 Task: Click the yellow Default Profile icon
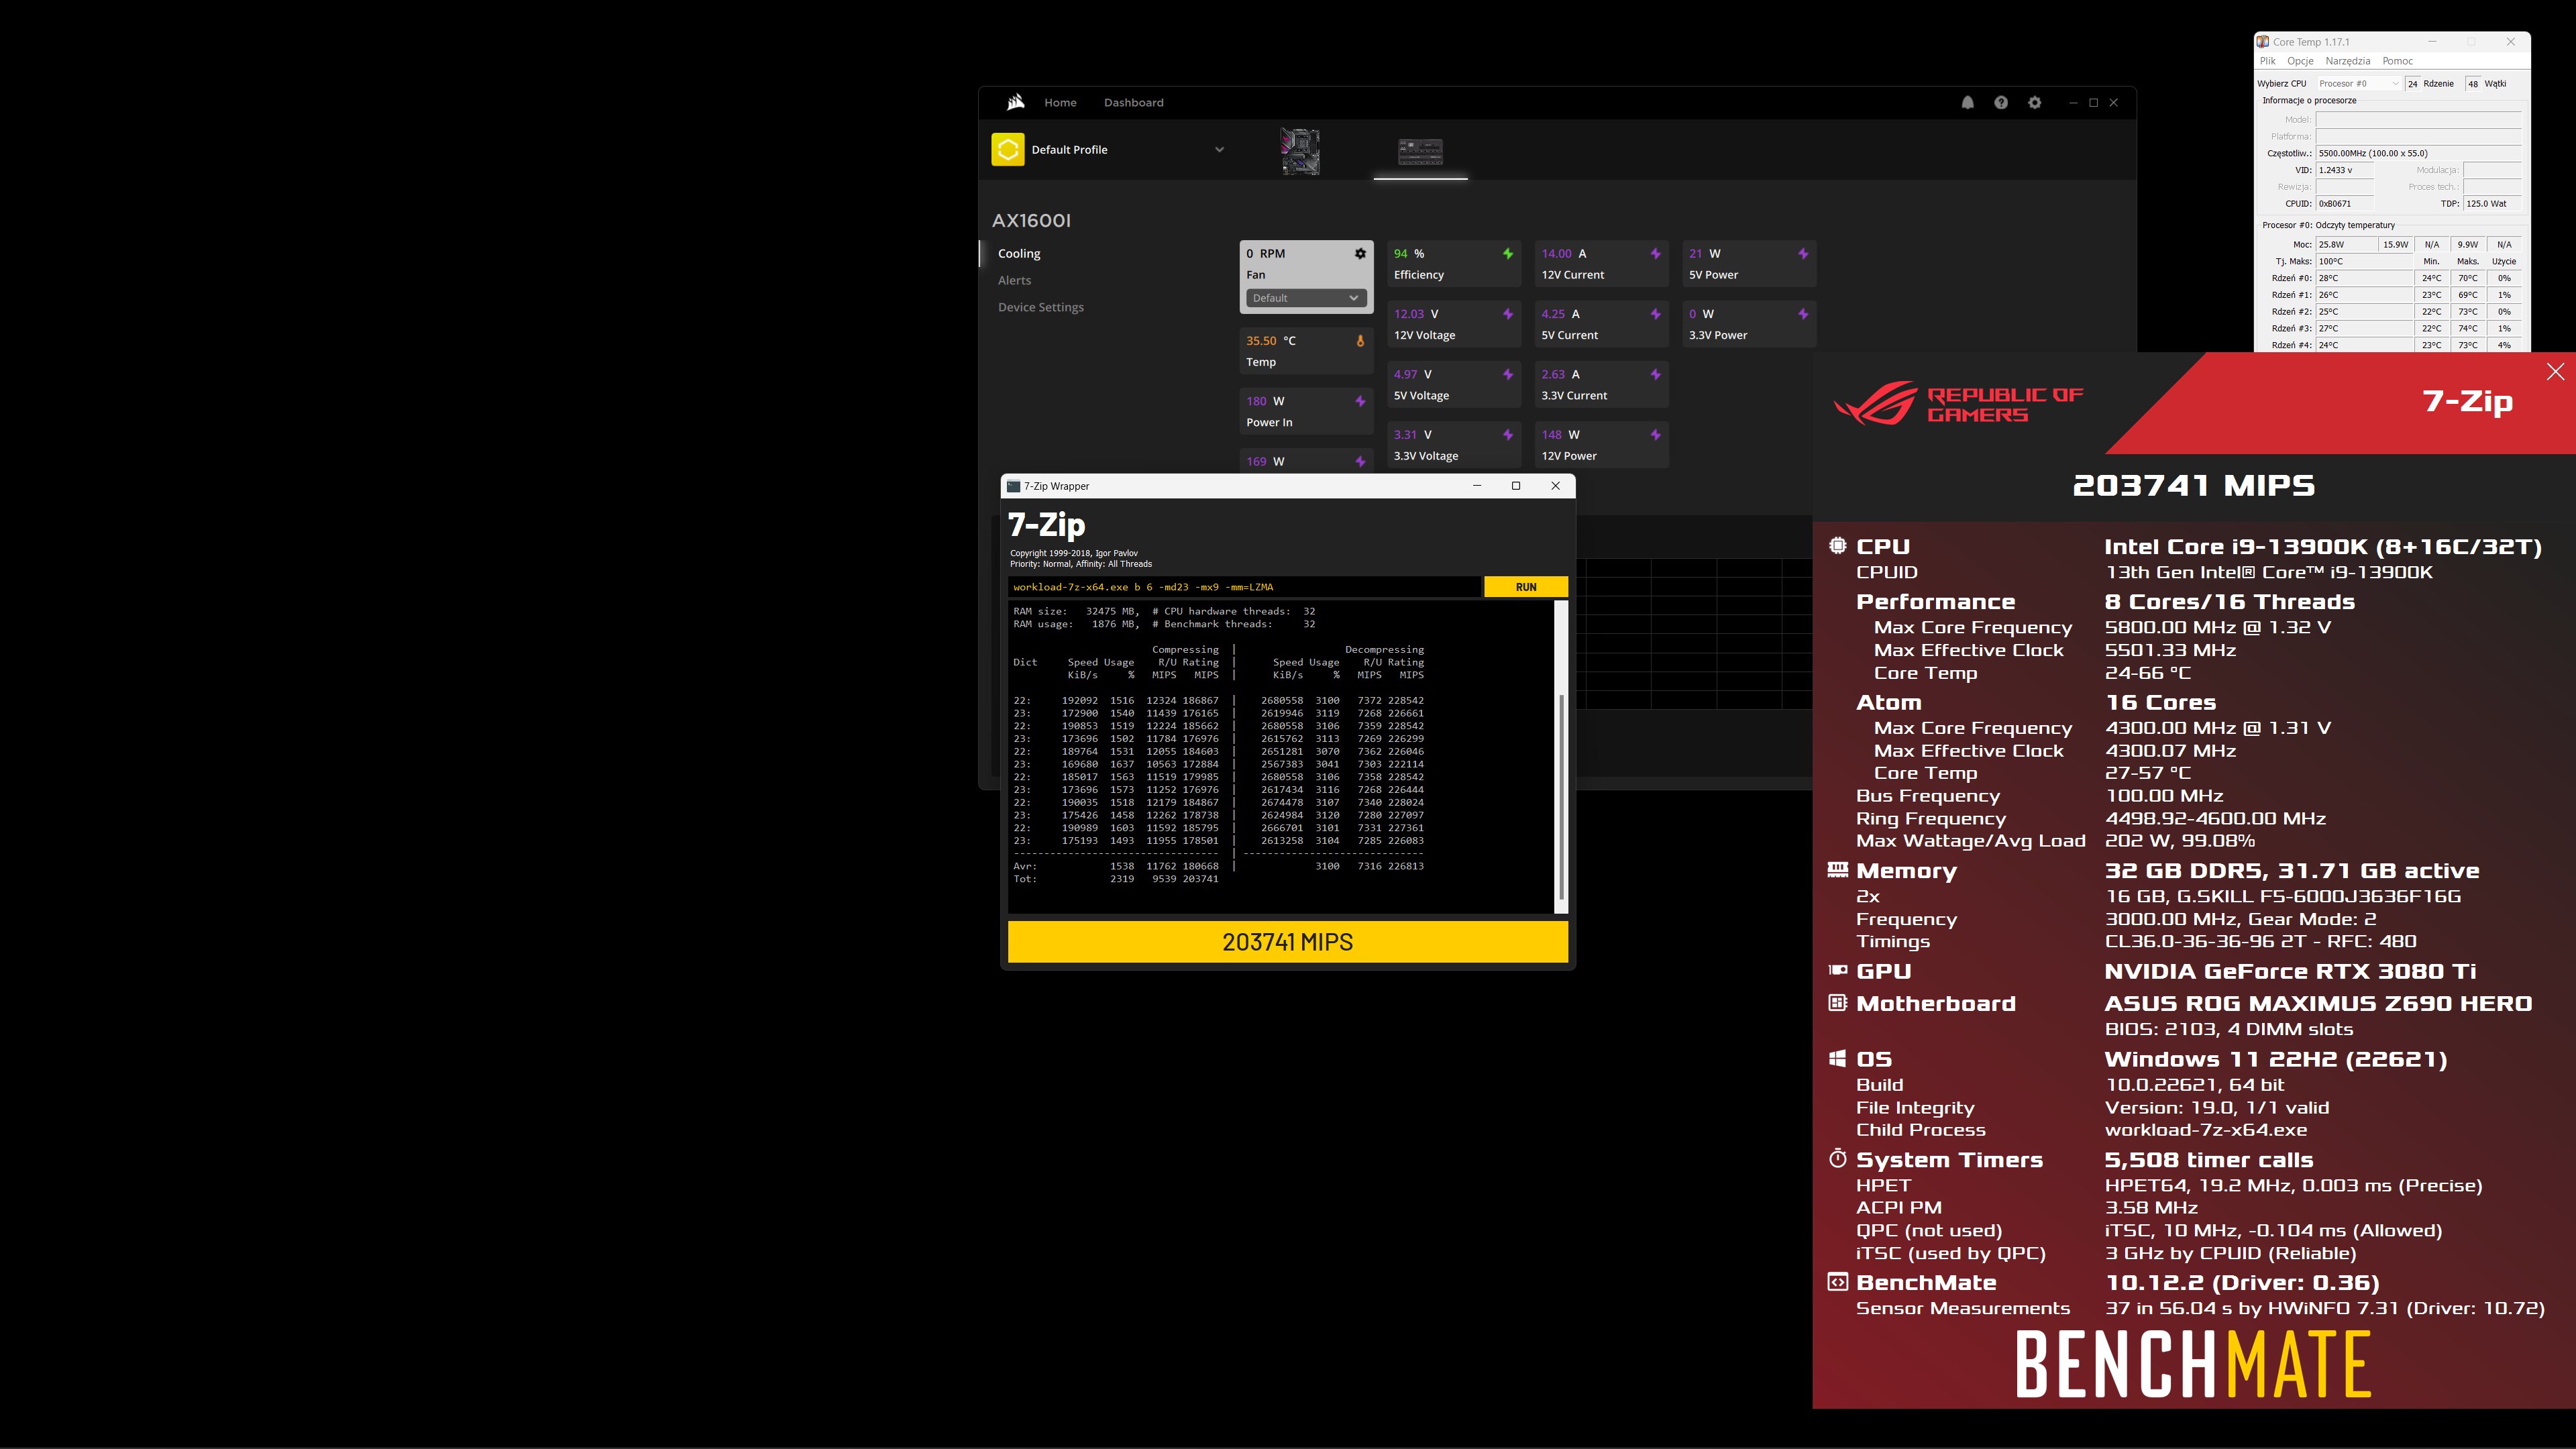point(1007,149)
